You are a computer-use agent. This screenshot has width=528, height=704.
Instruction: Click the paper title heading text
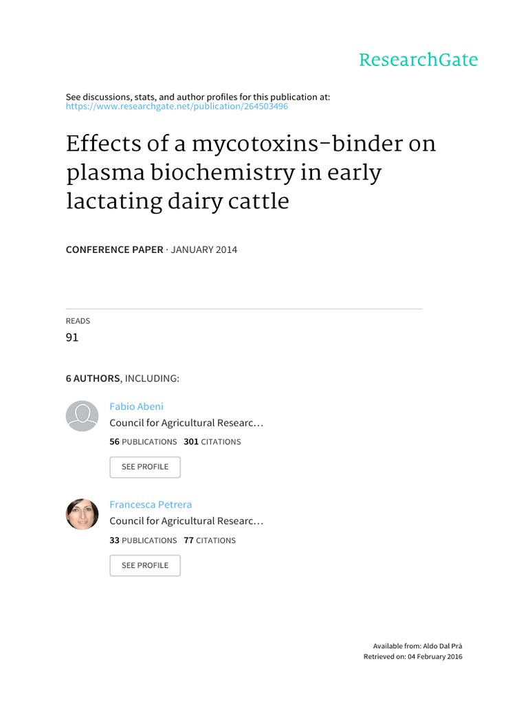(250, 173)
